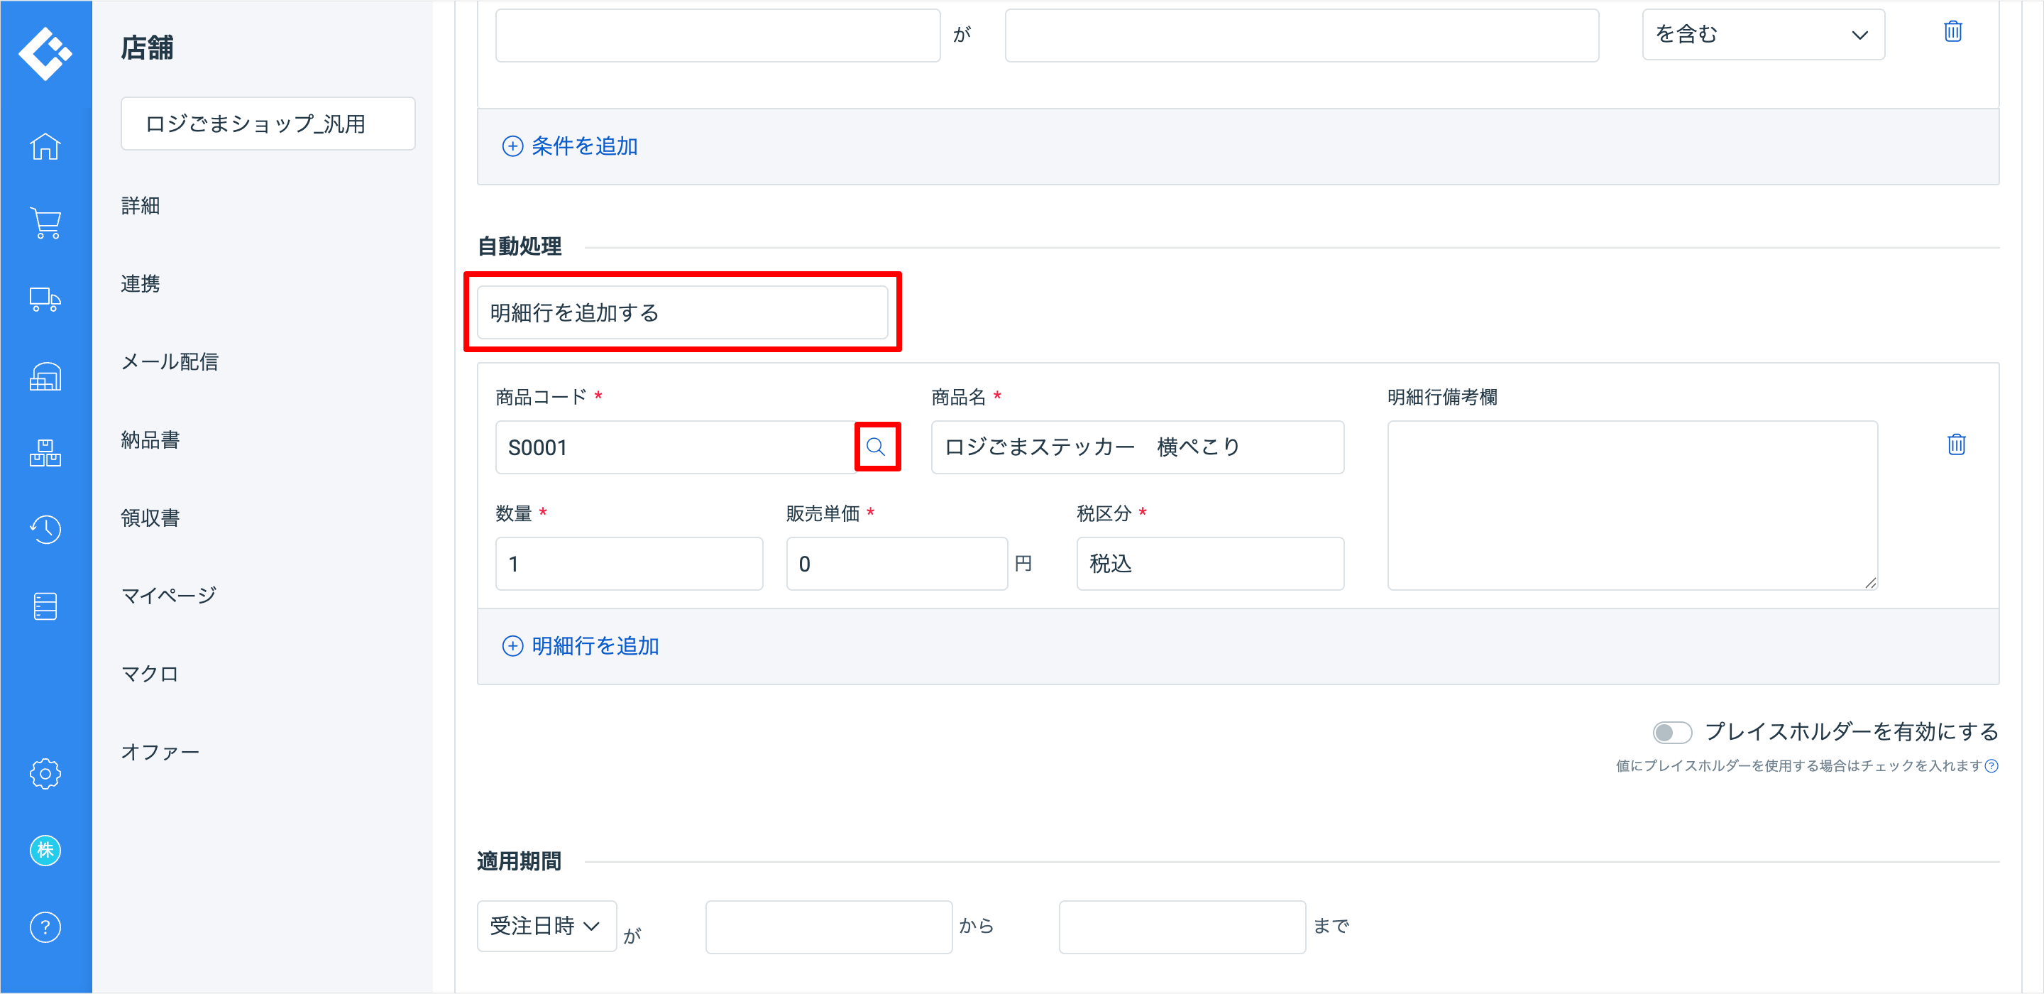Open the を含む condition dropdown
The image size is (2044, 994).
[x=1762, y=34]
